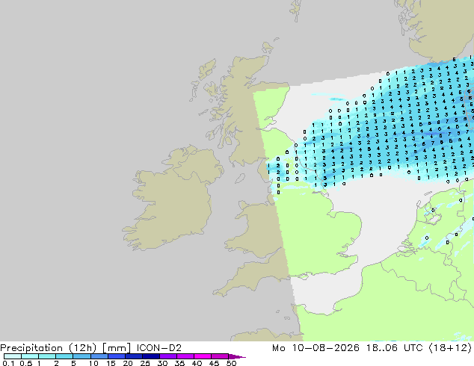Image resolution: width=474 pixels, height=366 pixels.
Task: Click the 0.1–0.5 mm palest cyan legend swatch
Action: [x=13, y=356]
